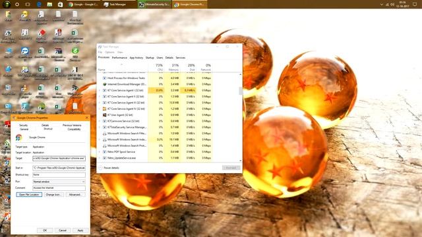Click the Start in field
Screen dimensions: 422x237
[x=59, y=168]
